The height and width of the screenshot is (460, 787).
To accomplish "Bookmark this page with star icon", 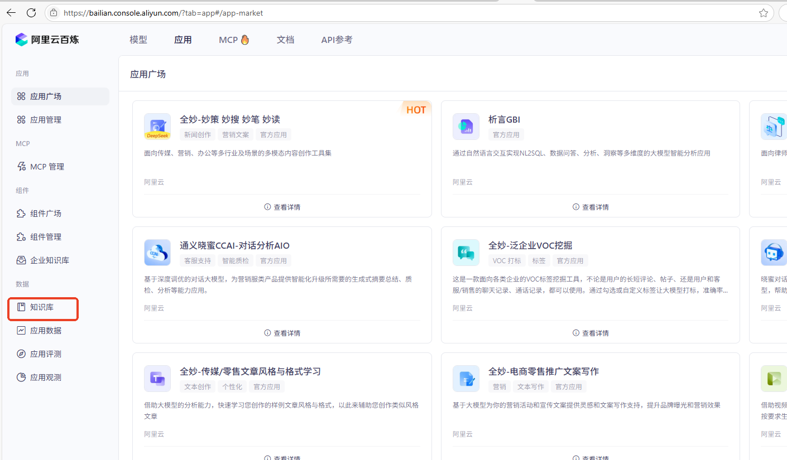I will click(x=764, y=12).
